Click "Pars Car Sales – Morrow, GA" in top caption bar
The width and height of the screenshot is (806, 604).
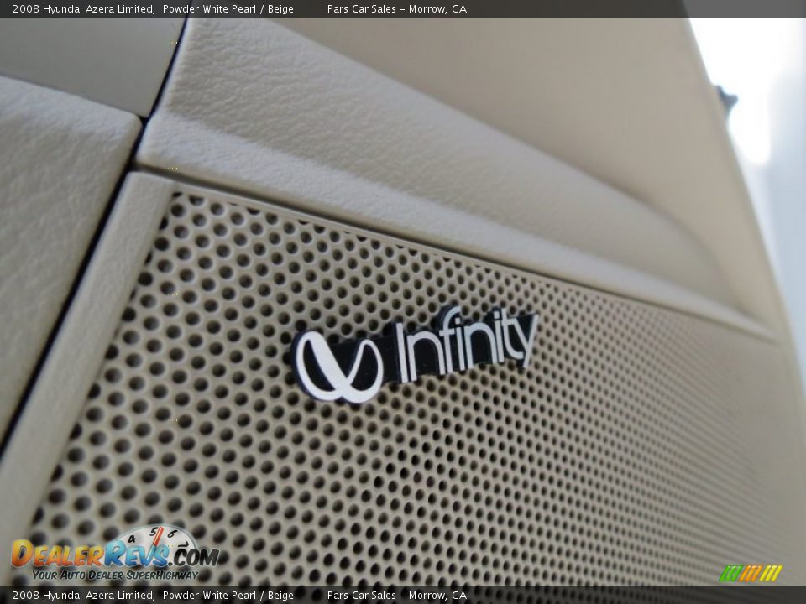(x=397, y=9)
